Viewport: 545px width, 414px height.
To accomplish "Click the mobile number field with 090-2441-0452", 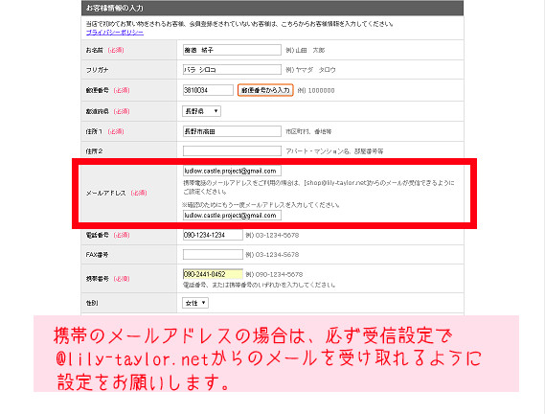I will pyautogui.click(x=213, y=274).
